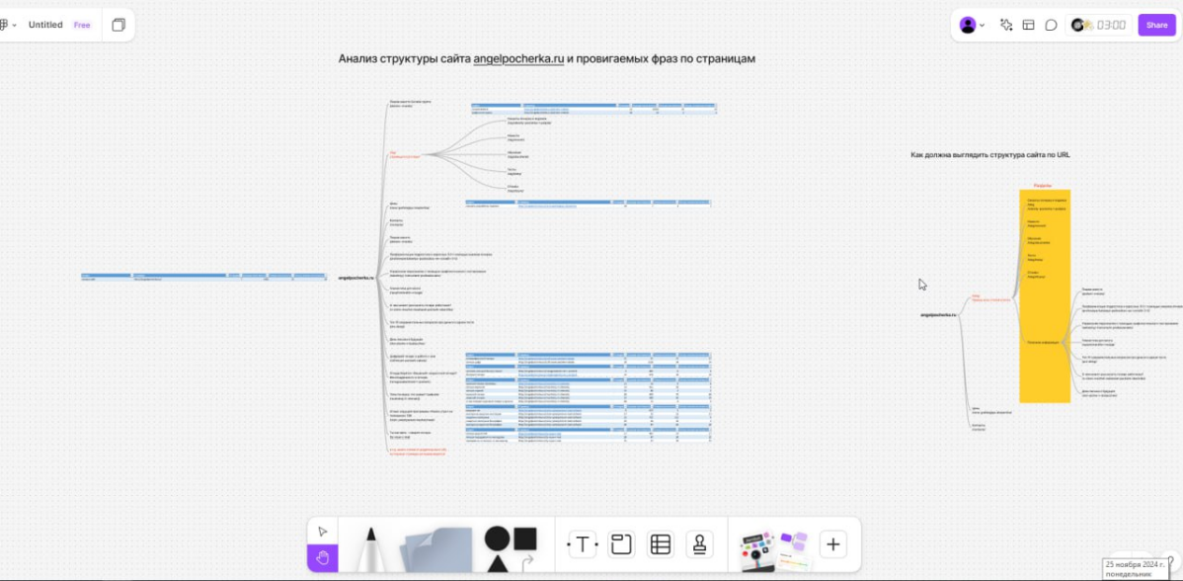Open the comments bubble icon

(1051, 25)
